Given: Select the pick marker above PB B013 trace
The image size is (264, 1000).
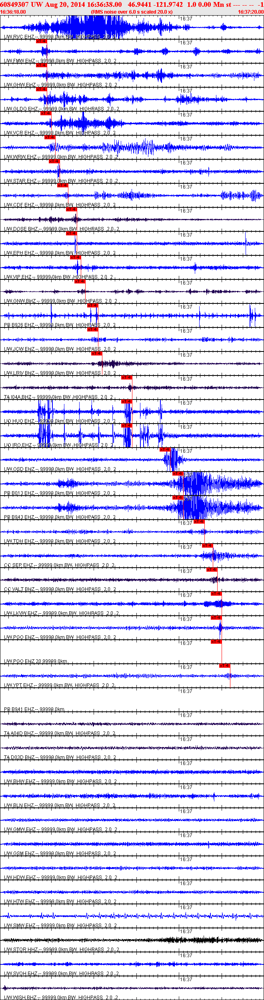Looking at the screenshot, I should [178, 474].
